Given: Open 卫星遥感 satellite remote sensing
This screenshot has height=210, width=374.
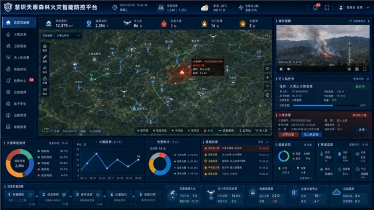Looking at the screenshot, I should click(18, 46).
